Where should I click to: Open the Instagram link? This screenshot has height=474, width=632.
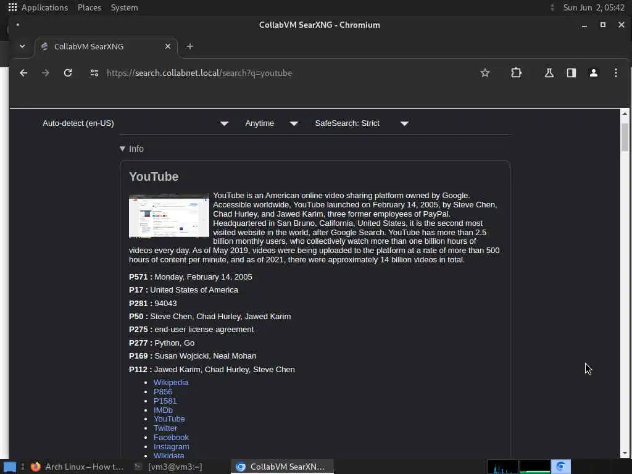172,447
